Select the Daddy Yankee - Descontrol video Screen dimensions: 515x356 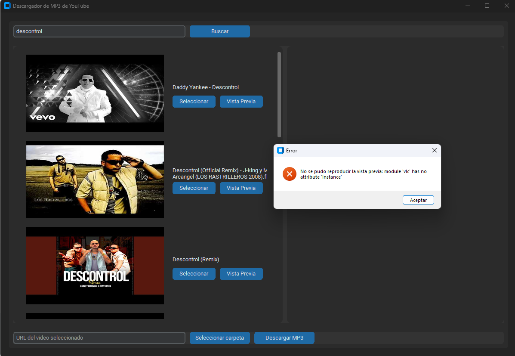194,102
